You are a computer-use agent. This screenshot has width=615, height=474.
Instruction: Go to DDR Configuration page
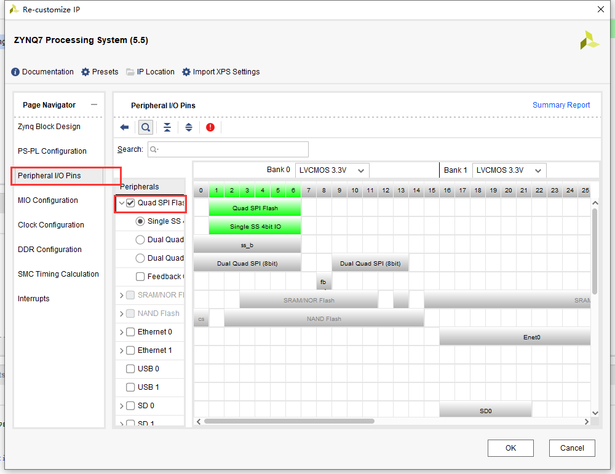(50, 250)
